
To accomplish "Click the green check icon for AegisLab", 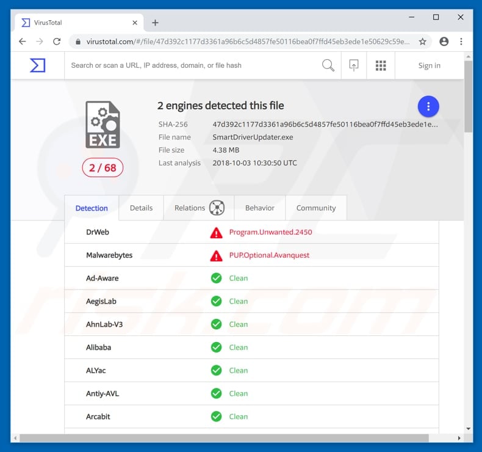I will pos(216,301).
